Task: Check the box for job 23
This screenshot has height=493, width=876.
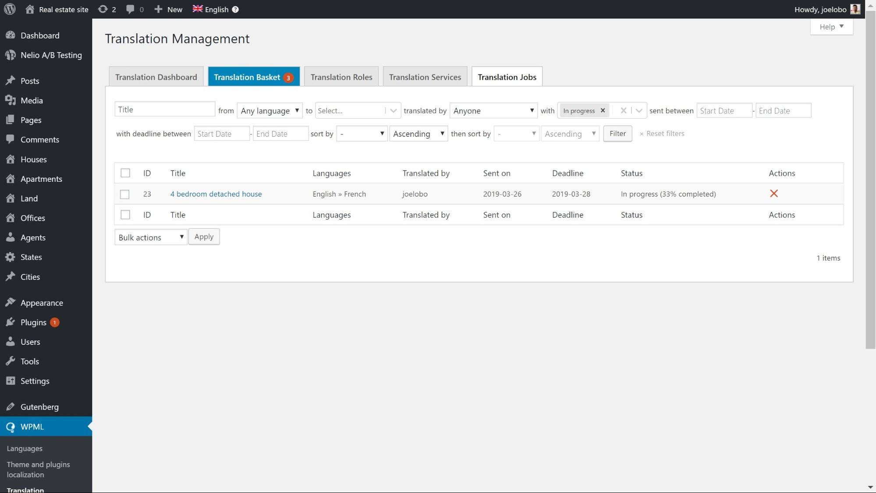Action: (x=125, y=194)
